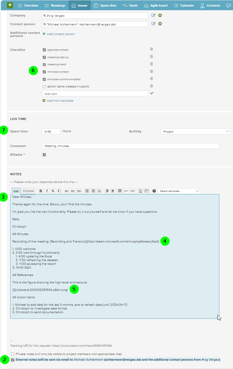Image resolution: width=233 pixels, height=369 pixels.
Task: Click edit icon next to Company field
Action: coord(153,15)
